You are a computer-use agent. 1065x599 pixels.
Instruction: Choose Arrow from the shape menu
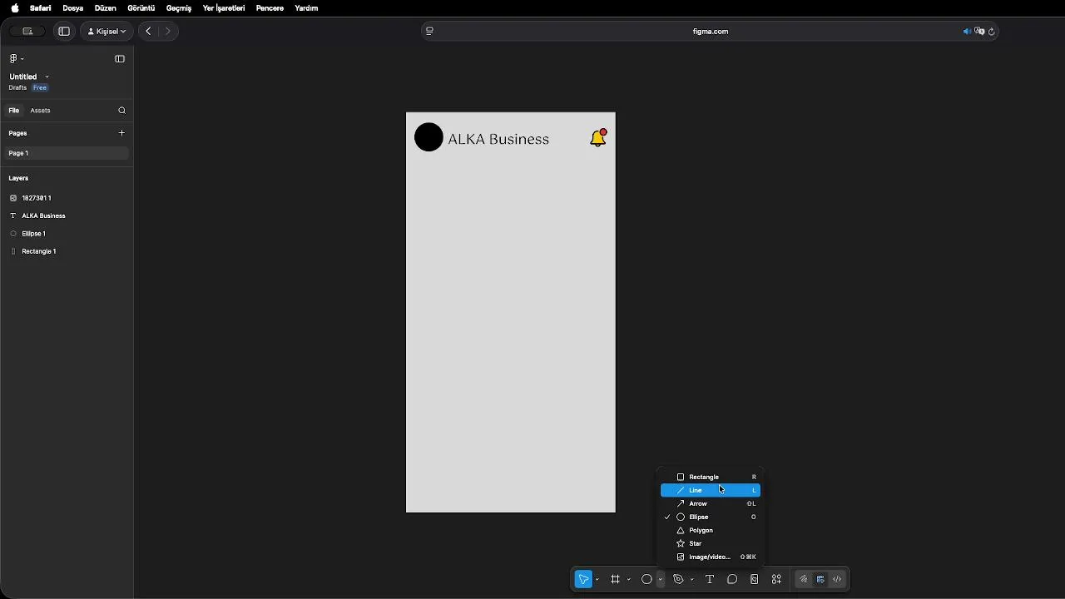[x=711, y=503]
